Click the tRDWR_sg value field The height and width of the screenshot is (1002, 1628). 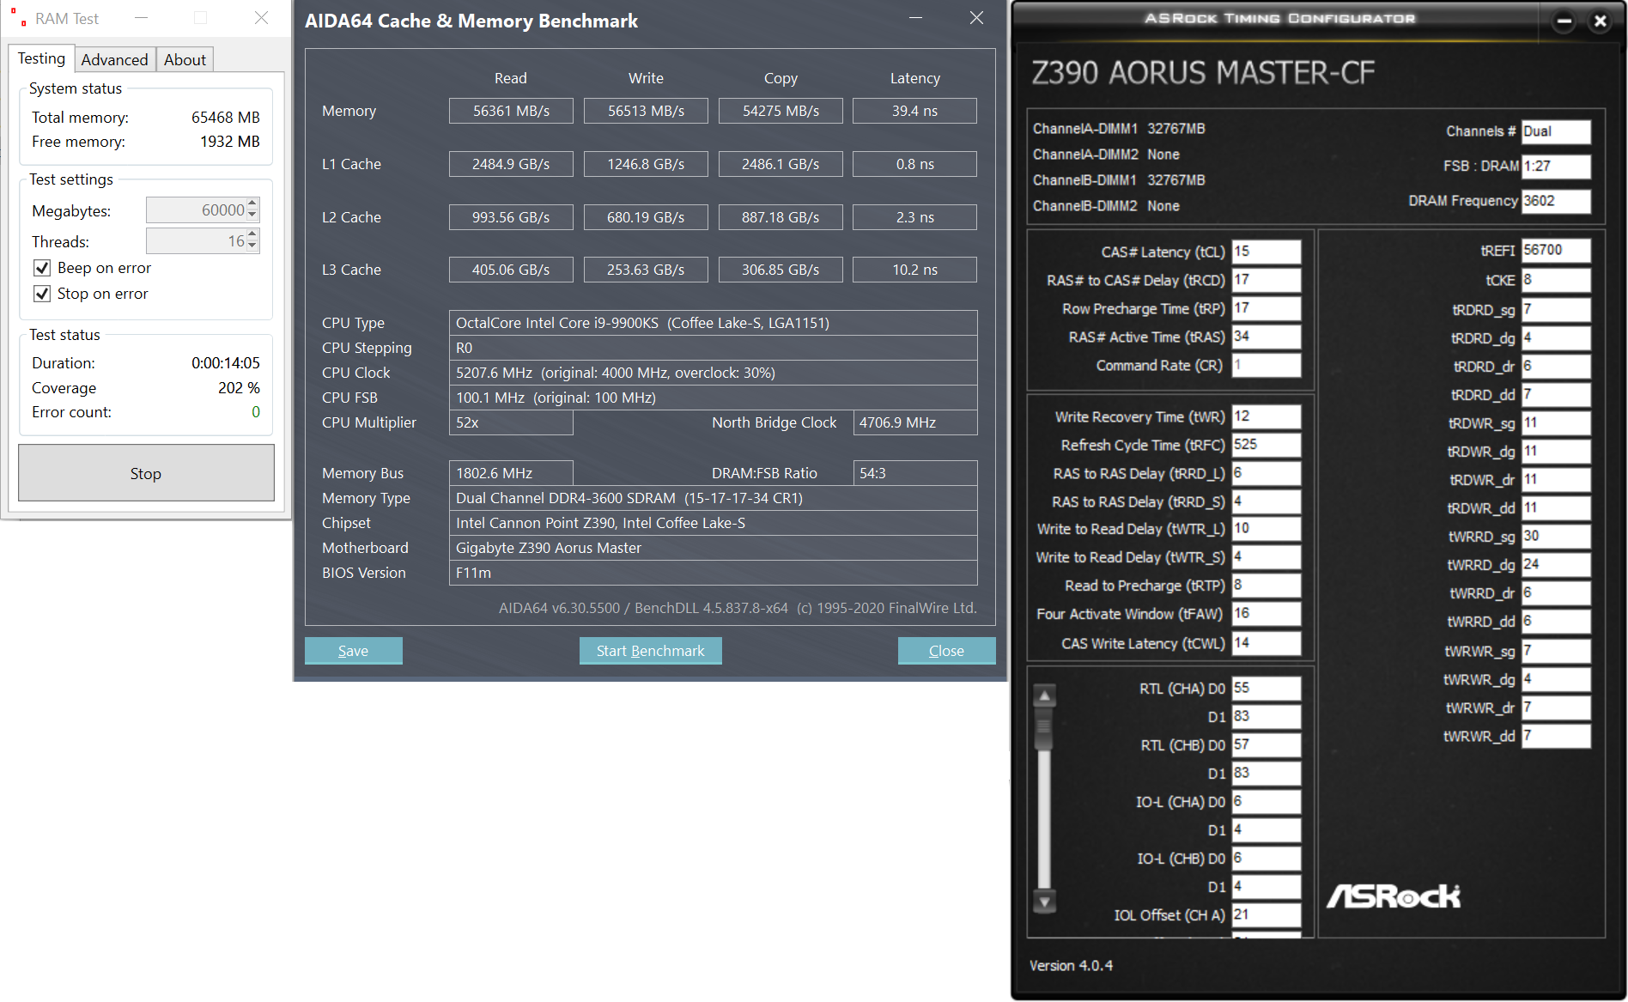(x=1556, y=422)
